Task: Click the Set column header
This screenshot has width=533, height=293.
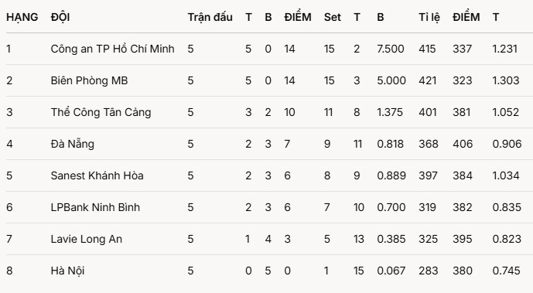Action: pos(332,17)
